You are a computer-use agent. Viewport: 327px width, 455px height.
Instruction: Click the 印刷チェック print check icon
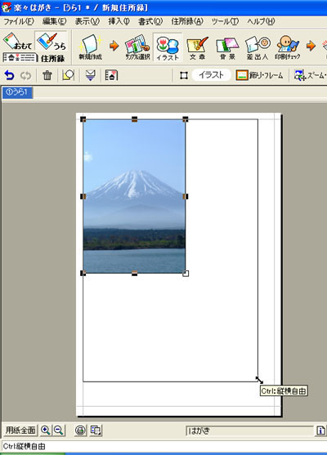[x=288, y=47]
